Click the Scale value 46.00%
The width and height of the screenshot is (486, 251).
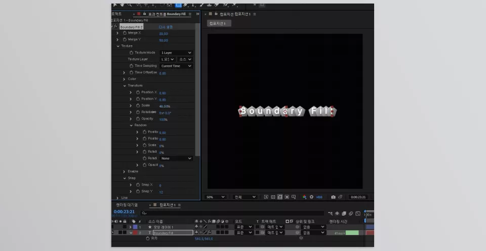pyautogui.click(x=165, y=106)
